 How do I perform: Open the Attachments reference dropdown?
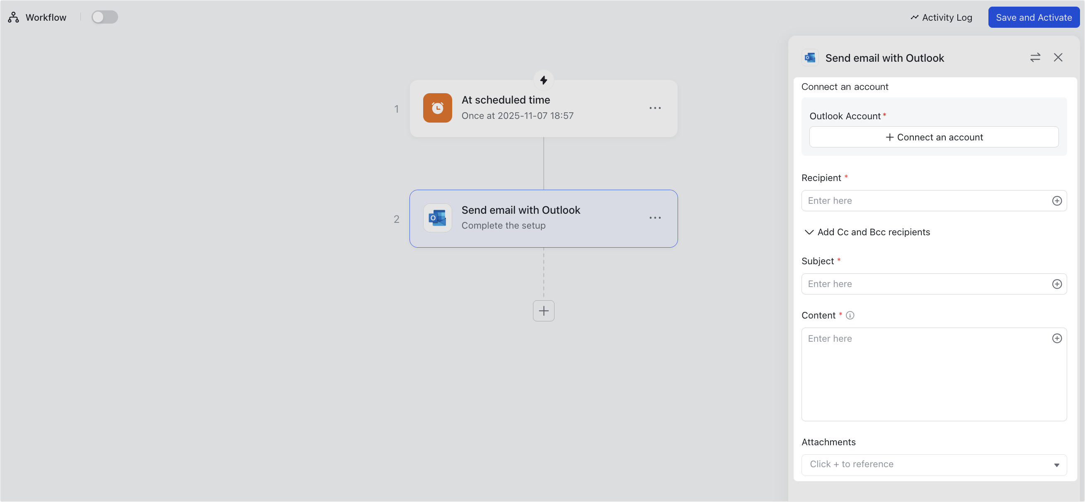933,465
